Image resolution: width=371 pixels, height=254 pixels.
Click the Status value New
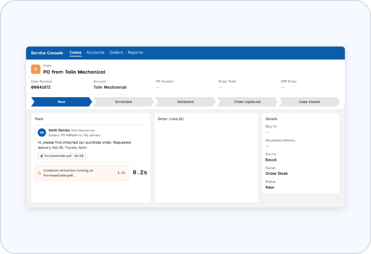point(270,188)
